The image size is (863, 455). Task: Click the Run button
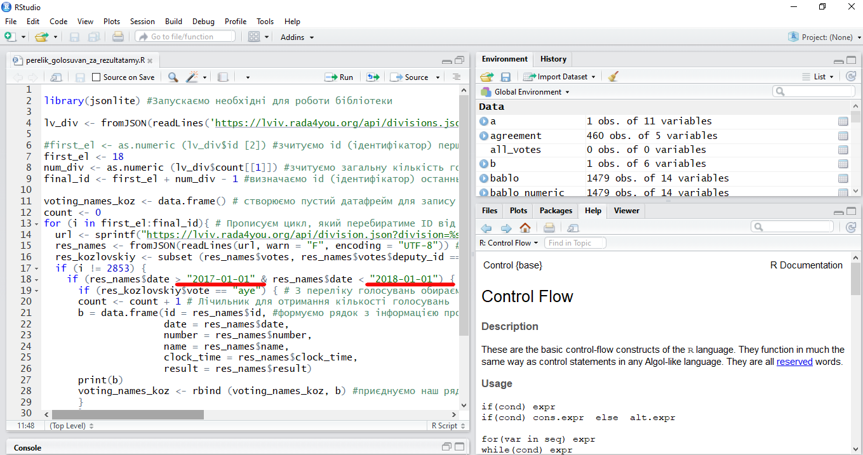coord(339,77)
